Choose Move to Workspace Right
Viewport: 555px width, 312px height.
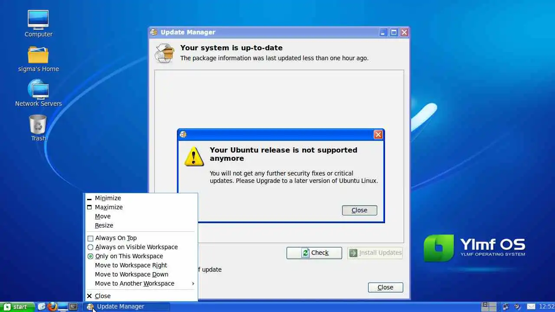point(140,265)
